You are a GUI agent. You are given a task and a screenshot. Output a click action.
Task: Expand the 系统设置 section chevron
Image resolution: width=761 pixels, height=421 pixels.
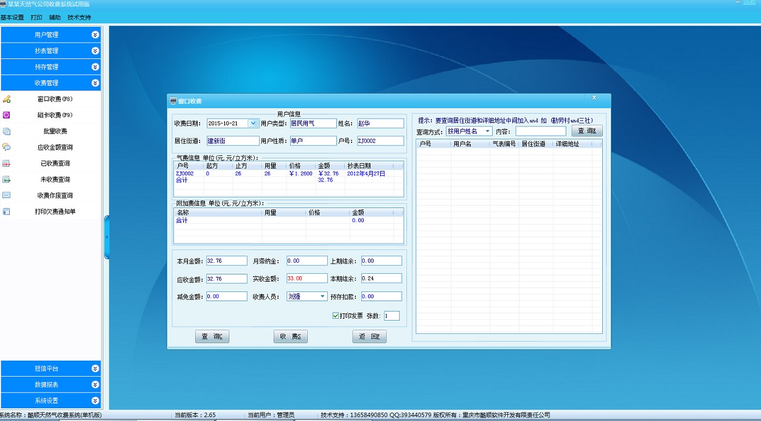tap(95, 401)
